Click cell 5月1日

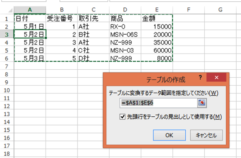coord(30,26)
